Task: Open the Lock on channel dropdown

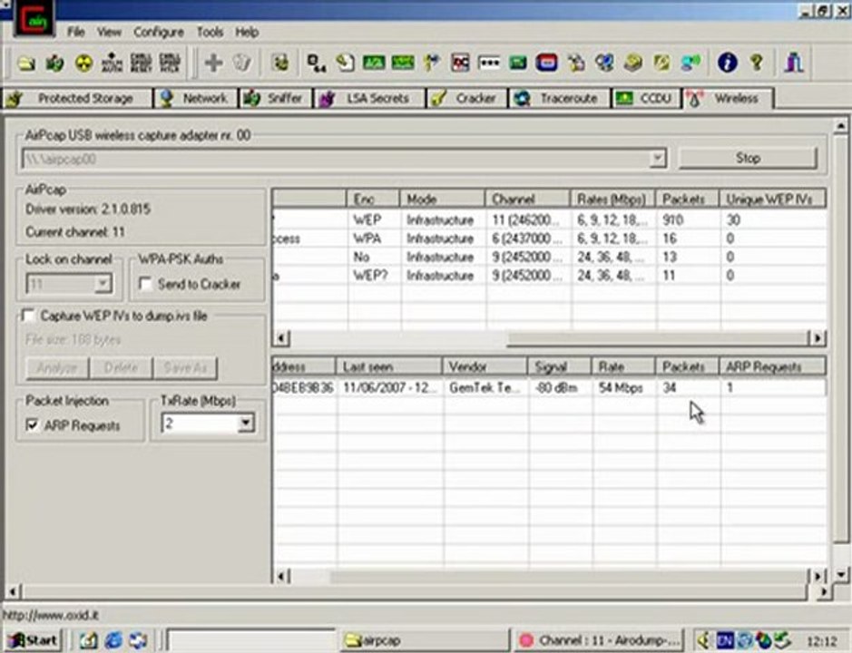Action: (102, 284)
